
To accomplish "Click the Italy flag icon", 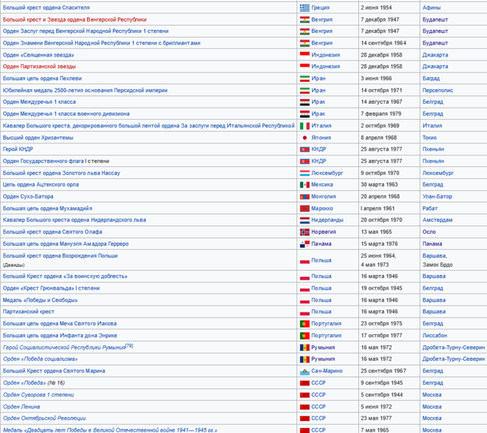I will point(304,126).
